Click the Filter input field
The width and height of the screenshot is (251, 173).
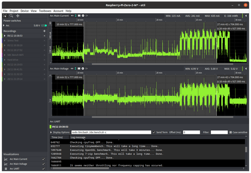(x=219, y=132)
